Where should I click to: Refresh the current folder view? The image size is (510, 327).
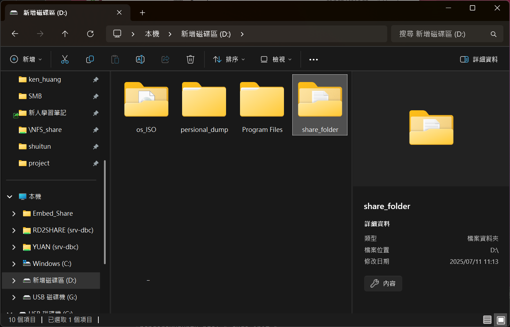[90, 34]
